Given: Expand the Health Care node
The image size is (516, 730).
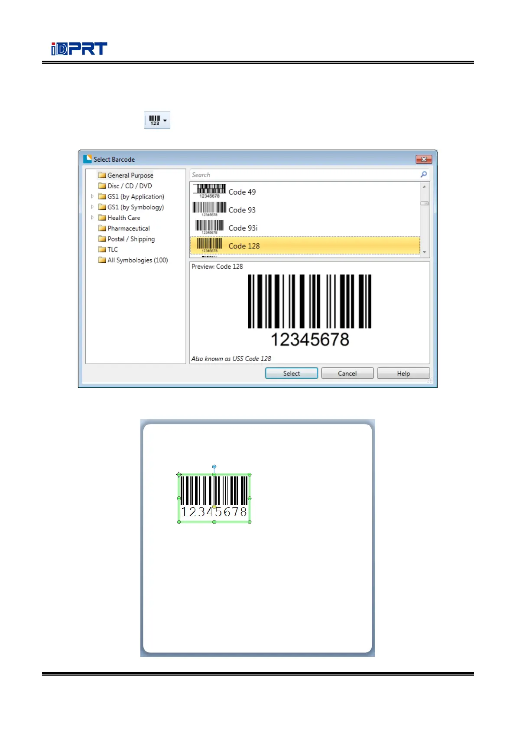Looking at the screenshot, I should point(92,218).
